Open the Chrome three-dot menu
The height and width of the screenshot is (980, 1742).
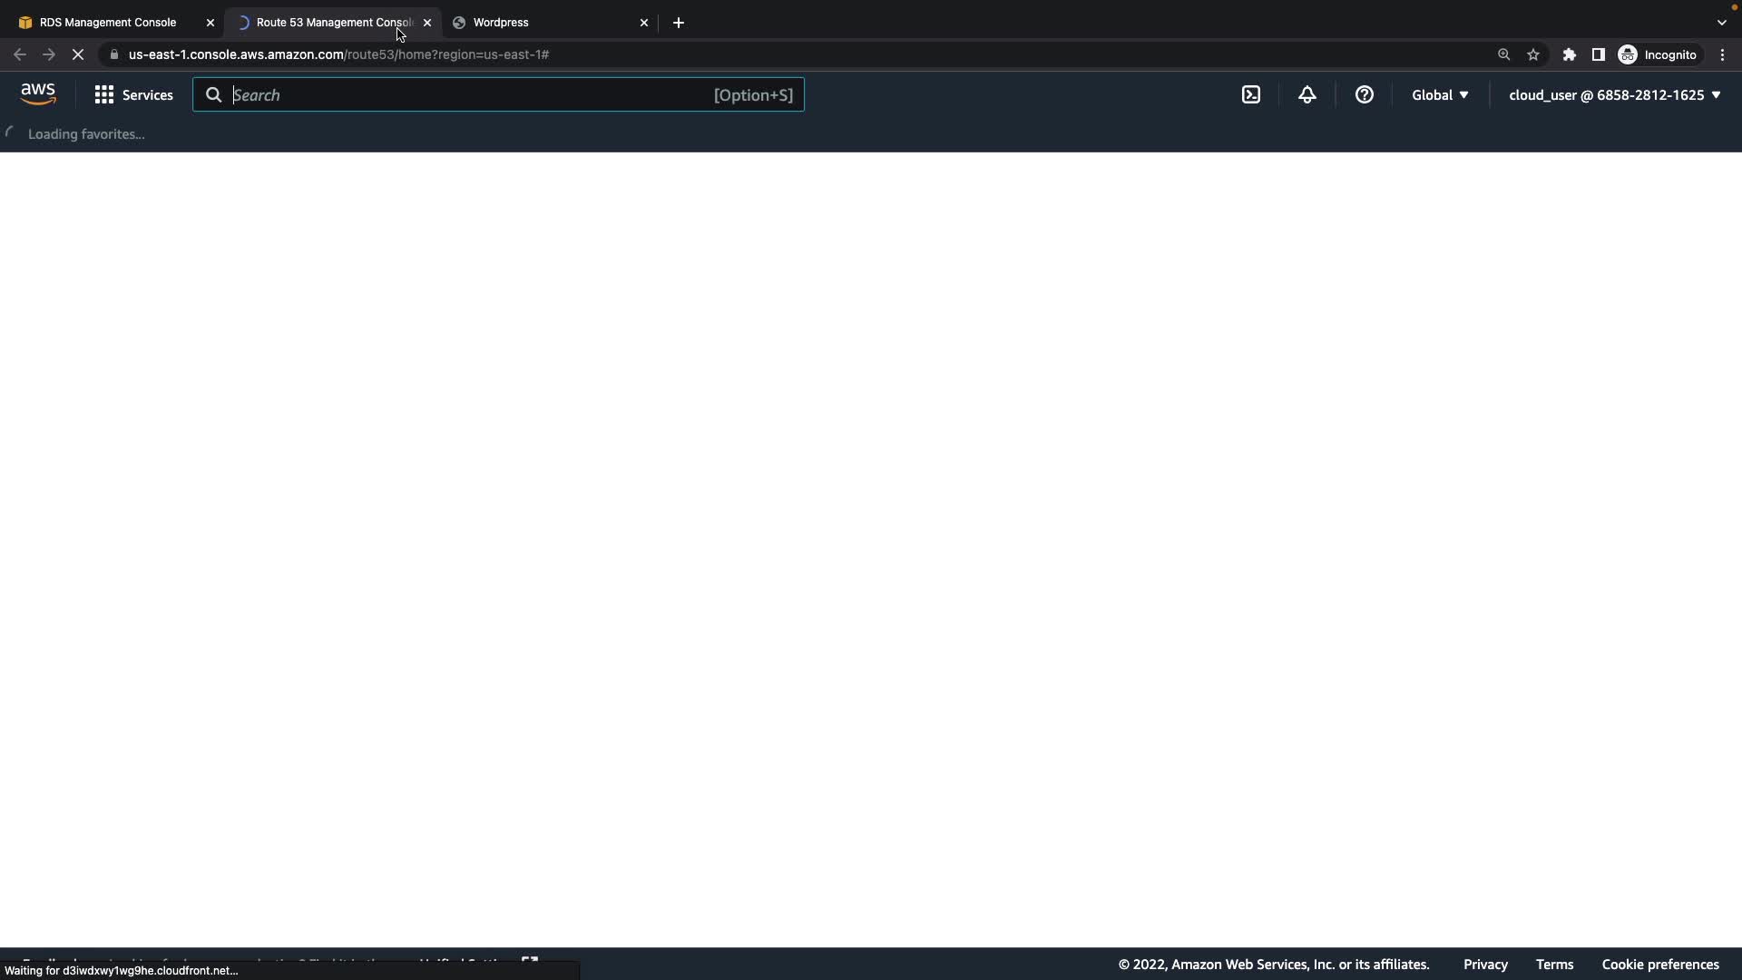tap(1722, 54)
